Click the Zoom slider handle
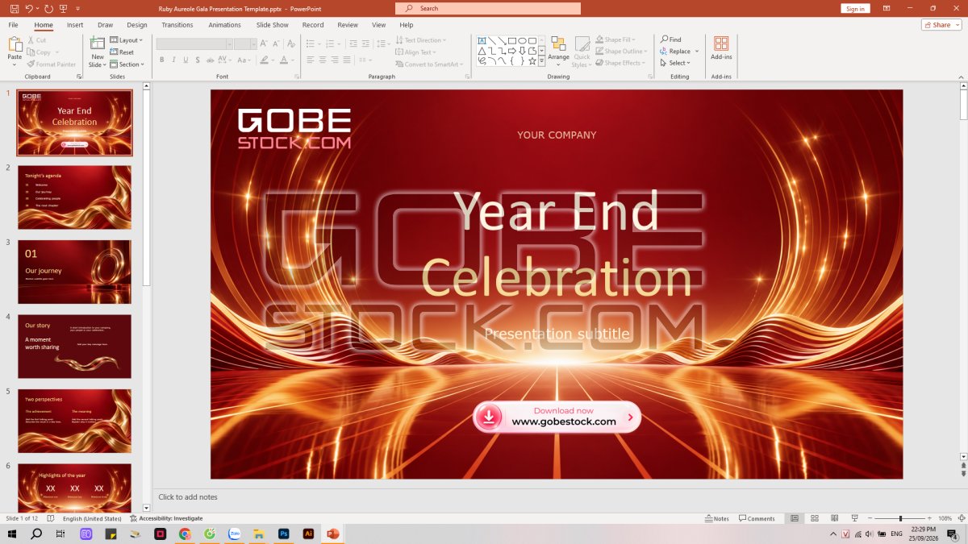This screenshot has width=968, height=544. click(x=900, y=518)
